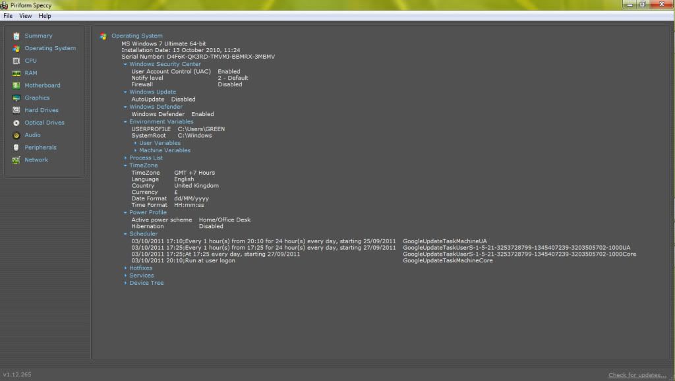Click the USERPROFILE C:\Users\GREEN row
Viewport: 675px width, 381px height.
(x=178, y=129)
